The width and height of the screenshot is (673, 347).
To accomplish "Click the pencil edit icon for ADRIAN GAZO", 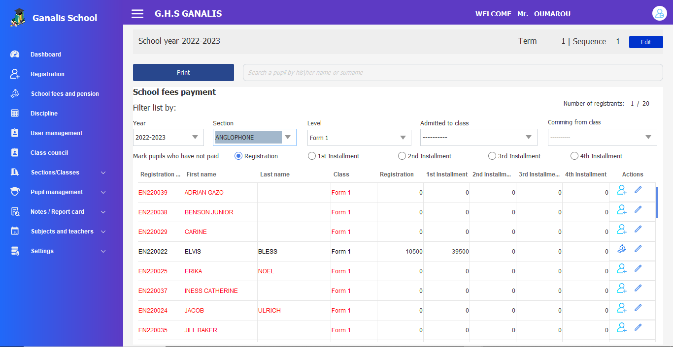I will (x=638, y=190).
